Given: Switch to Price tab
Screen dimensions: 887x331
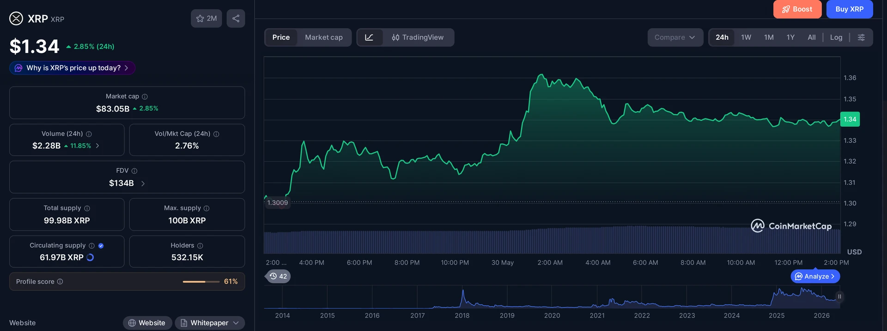Looking at the screenshot, I should [281, 37].
